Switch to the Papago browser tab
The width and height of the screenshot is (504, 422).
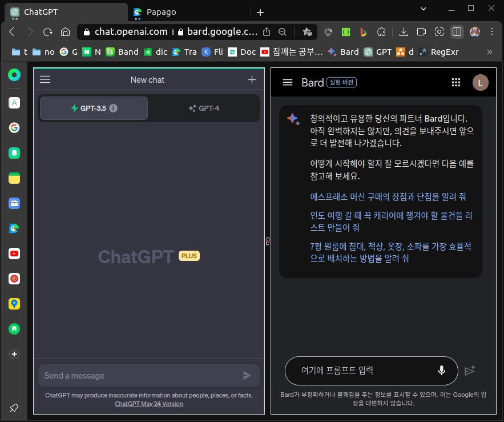click(189, 12)
